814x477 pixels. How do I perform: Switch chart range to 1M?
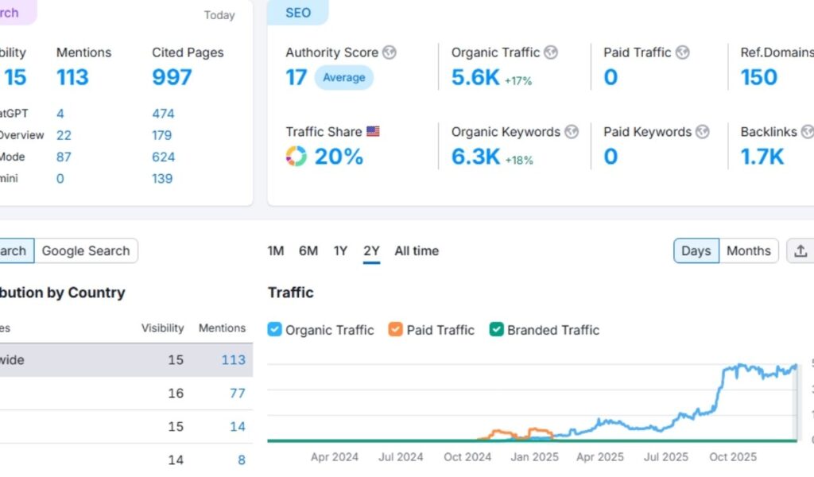pos(276,251)
